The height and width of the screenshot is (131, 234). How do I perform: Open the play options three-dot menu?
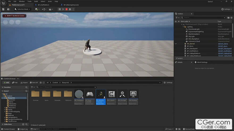(x=73, y=9)
